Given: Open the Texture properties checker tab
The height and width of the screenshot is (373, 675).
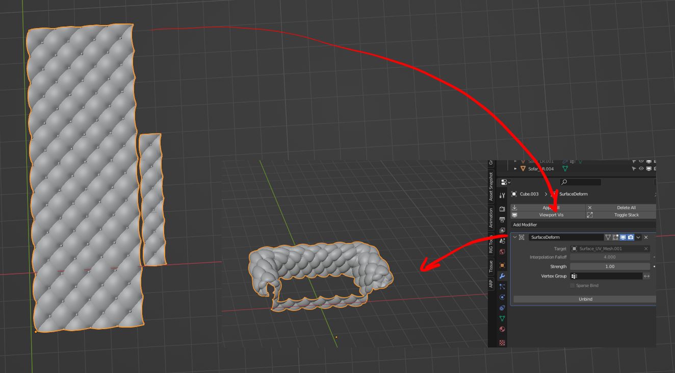Looking at the screenshot, I should click(x=502, y=342).
